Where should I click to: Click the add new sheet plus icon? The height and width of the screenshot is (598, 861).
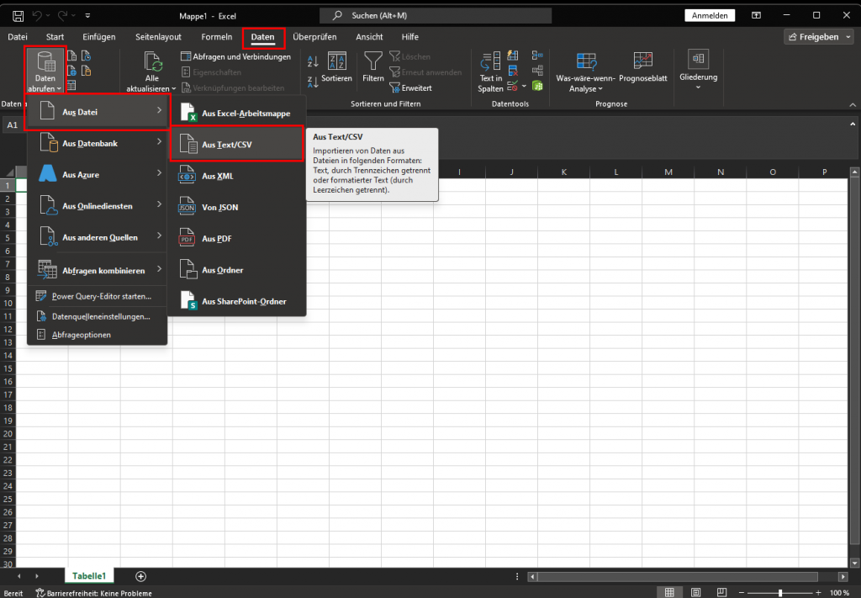click(x=140, y=576)
